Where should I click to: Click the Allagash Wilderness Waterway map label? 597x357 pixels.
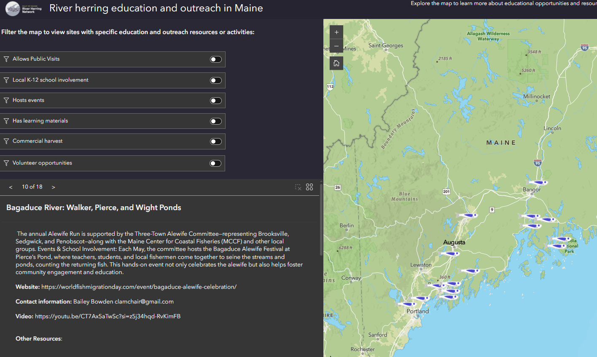pos(488,36)
